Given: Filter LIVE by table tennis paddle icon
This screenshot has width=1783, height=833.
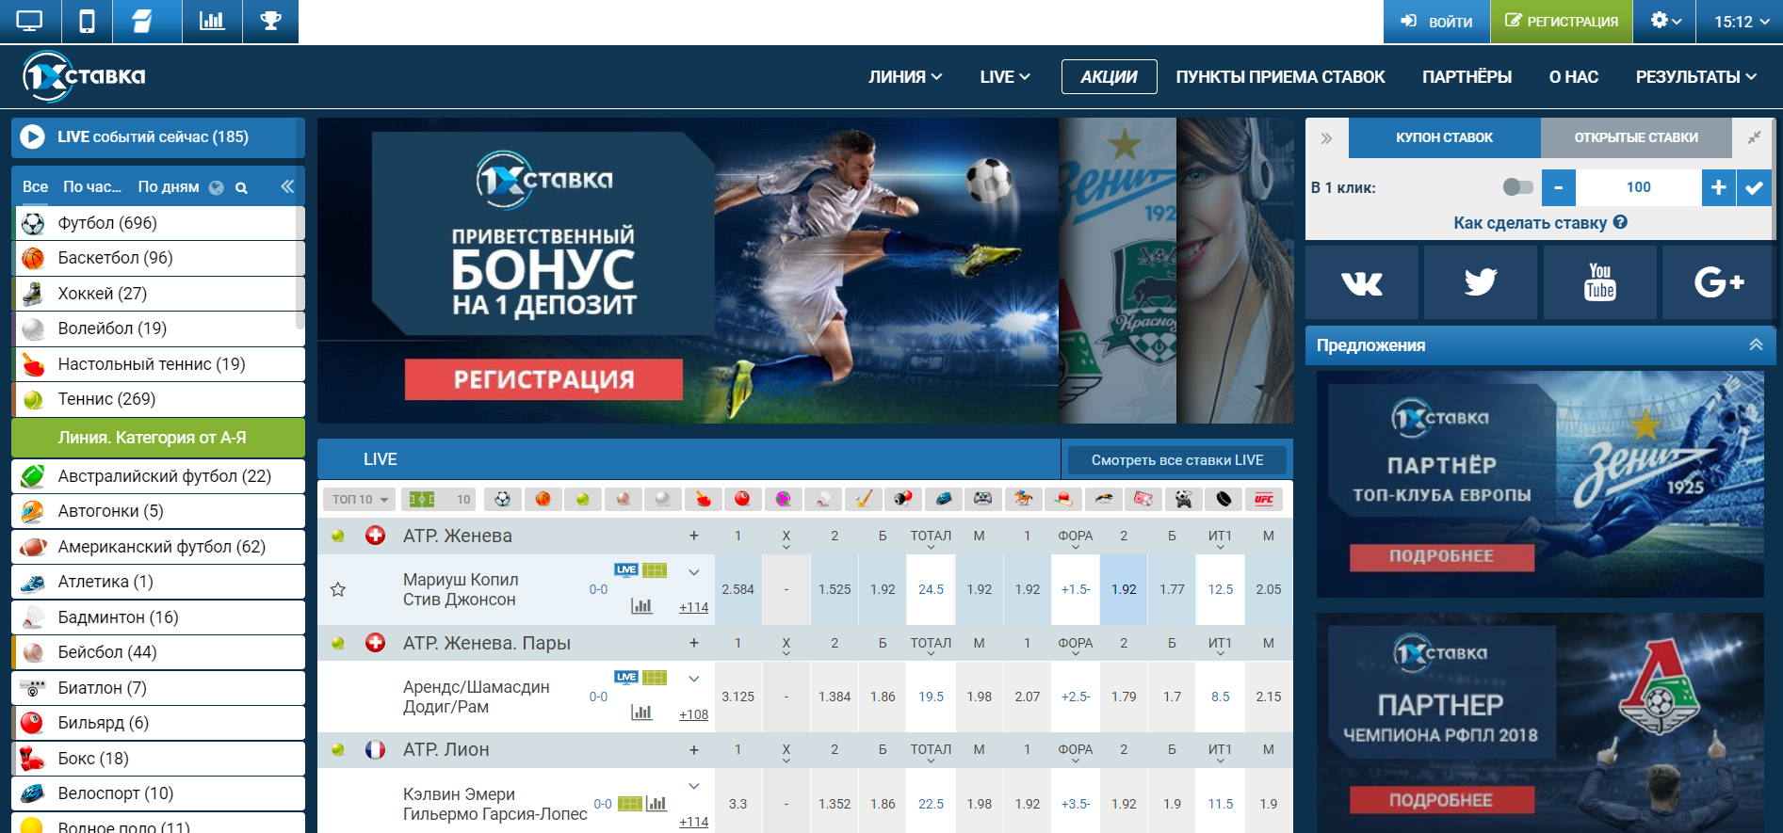Looking at the screenshot, I should (x=703, y=499).
